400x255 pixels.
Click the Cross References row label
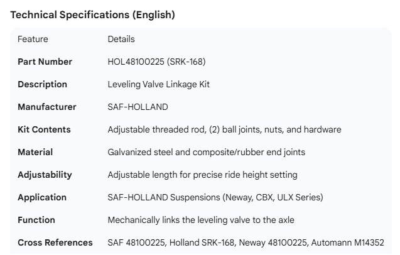point(55,242)
